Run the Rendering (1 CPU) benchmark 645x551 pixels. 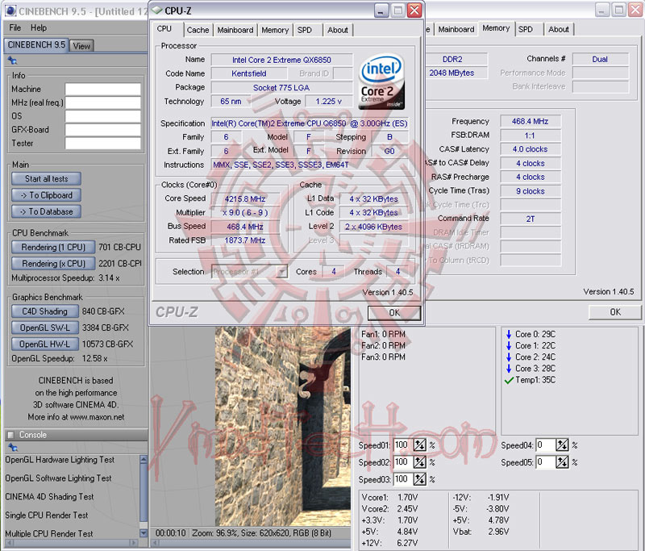(x=53, y=247)
